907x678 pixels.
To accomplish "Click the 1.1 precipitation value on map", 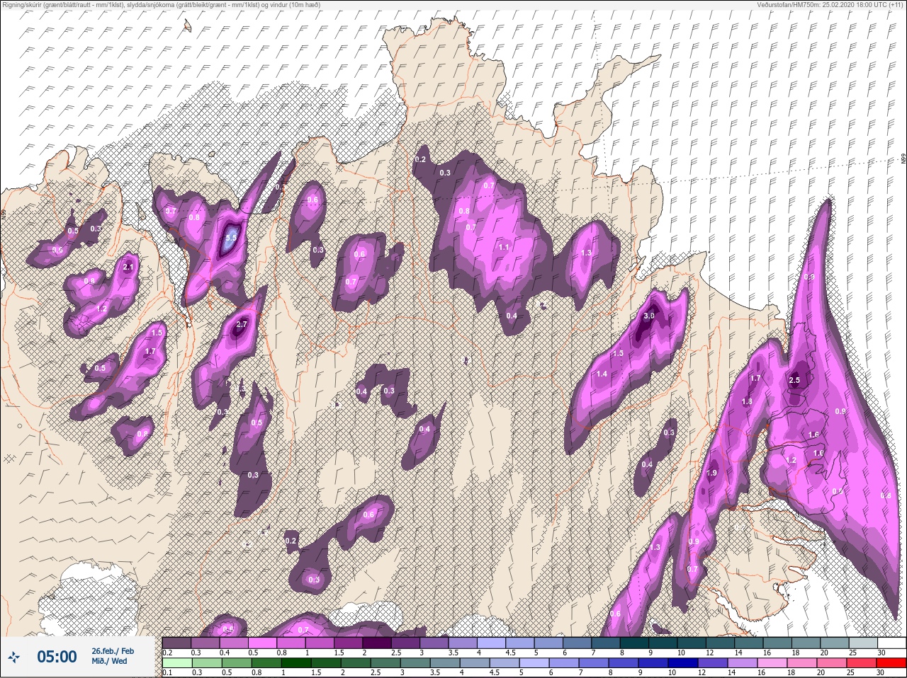I will coord(505,247).
